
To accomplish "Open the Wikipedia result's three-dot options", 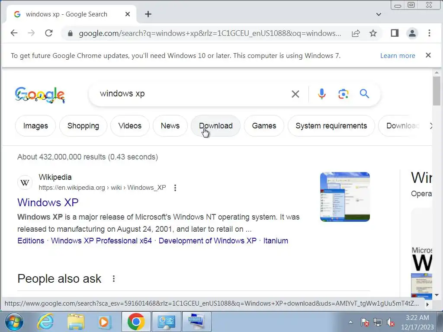I will click(175, 188).
